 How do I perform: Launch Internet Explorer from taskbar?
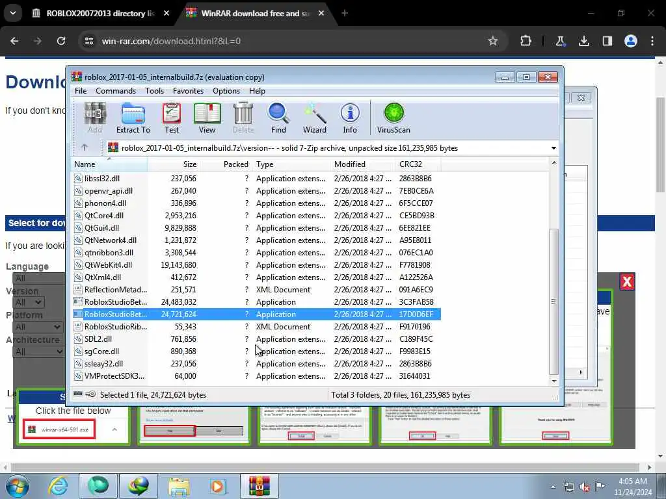click(58, 486)
